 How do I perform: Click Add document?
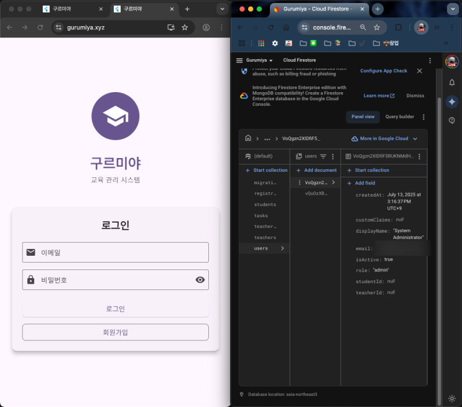point(316,170)
